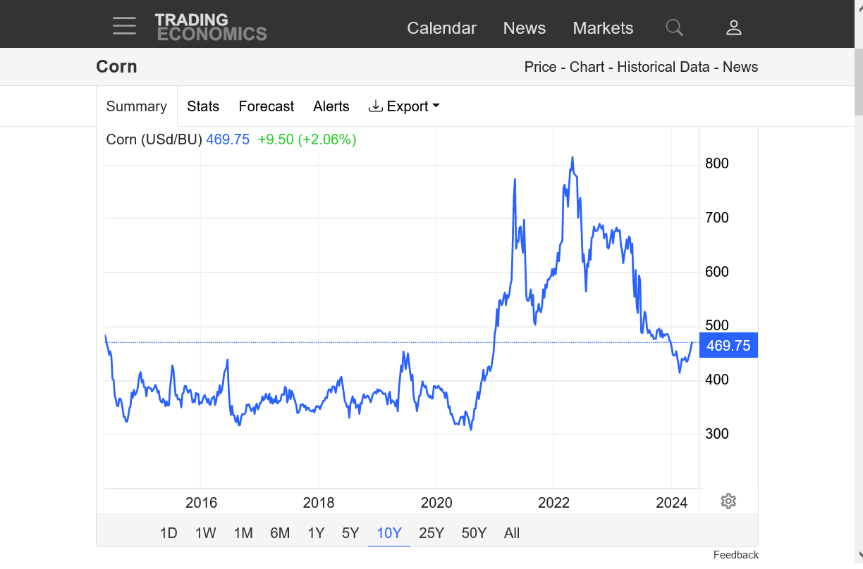863x569 pixels.
Task: Open the Forecast tab
Action: coord(266,106)
